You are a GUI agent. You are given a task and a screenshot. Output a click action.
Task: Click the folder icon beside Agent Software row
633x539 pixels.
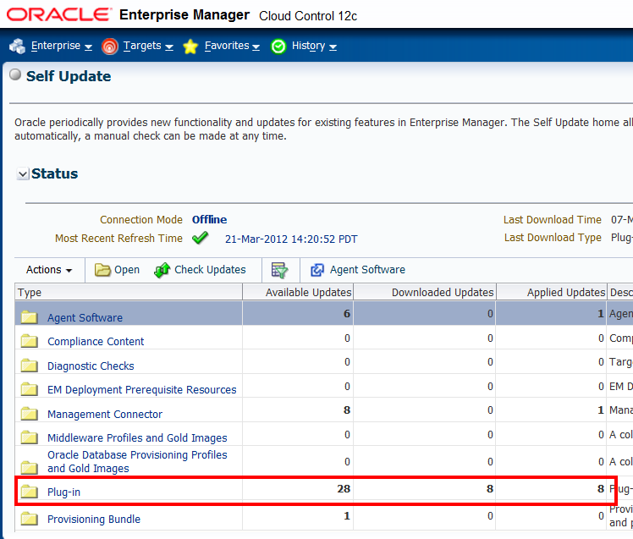pyautogui.click(x=29, y=317)
